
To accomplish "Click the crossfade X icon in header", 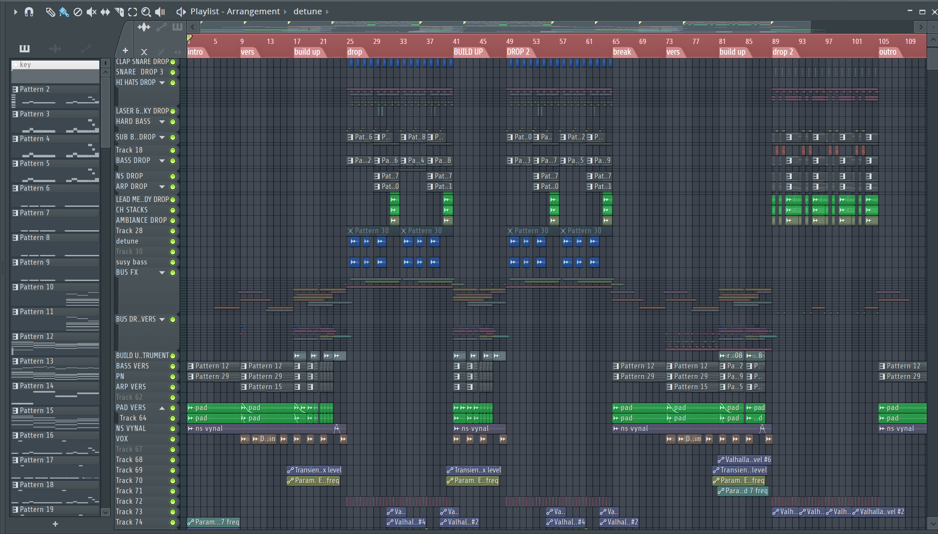I will pos(144,52).
